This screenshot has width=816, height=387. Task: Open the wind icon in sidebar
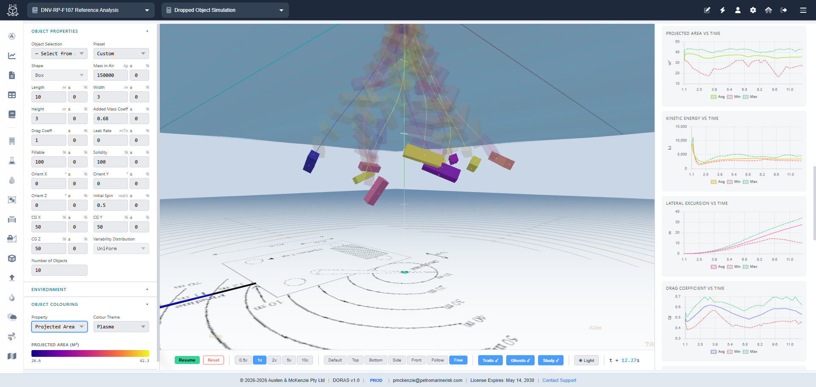[x=12, y=336]
